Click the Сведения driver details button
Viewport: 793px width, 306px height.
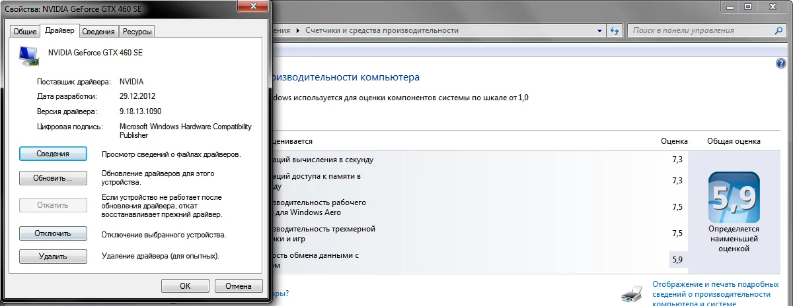pos(53,154)
